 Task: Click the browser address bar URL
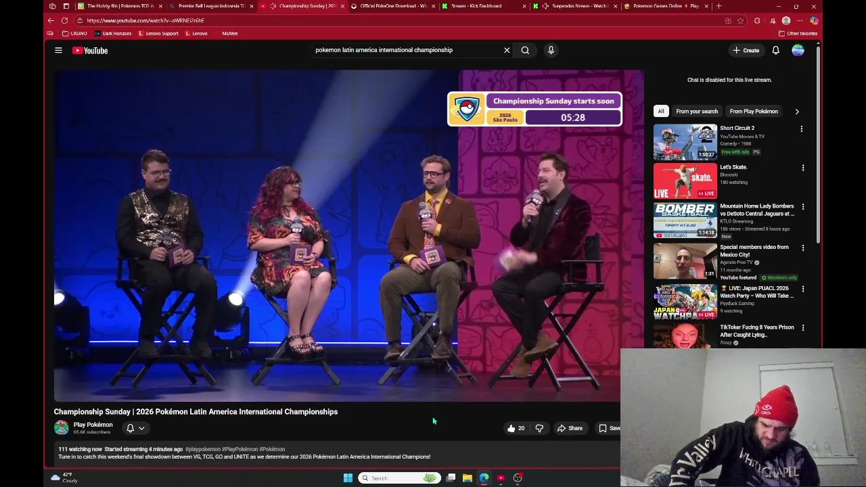coord(145,20)
